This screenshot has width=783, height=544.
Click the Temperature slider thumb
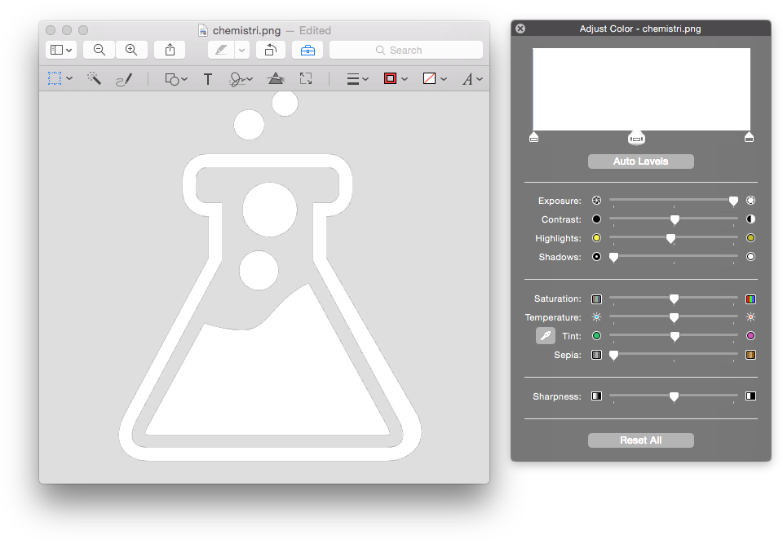pos(674,318)
